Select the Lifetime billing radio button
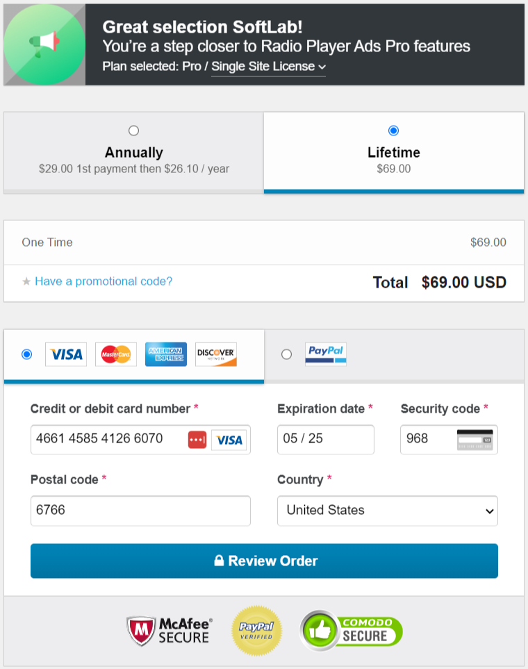528x669 pixels. pos(393,131)
